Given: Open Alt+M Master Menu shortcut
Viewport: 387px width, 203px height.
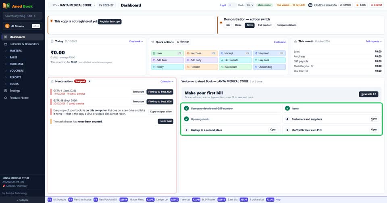Looking at the screenshot, I should (x=132, y=200).
